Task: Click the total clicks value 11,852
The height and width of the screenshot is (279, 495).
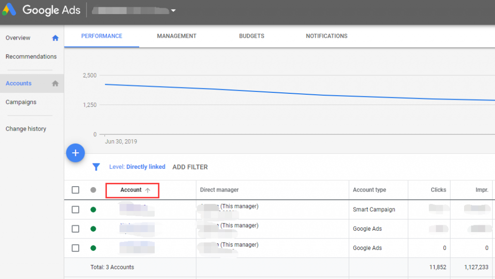Action: point(437,267)
